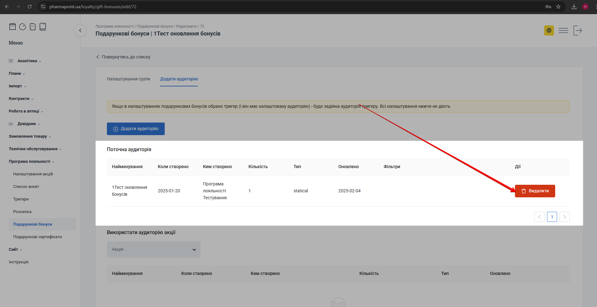Click the archive box icon in sidebar header

point(13,27)
